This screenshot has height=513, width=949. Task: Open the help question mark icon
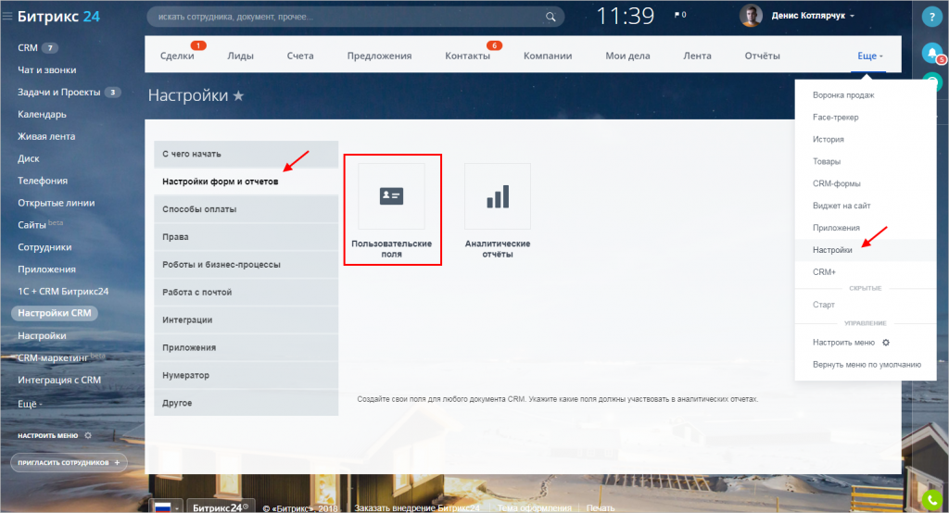931,18
